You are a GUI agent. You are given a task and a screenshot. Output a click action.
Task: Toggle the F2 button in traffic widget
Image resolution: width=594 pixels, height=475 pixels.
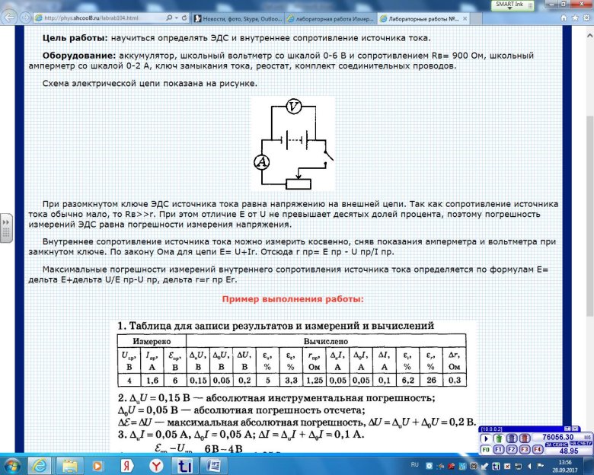(511, 449)
